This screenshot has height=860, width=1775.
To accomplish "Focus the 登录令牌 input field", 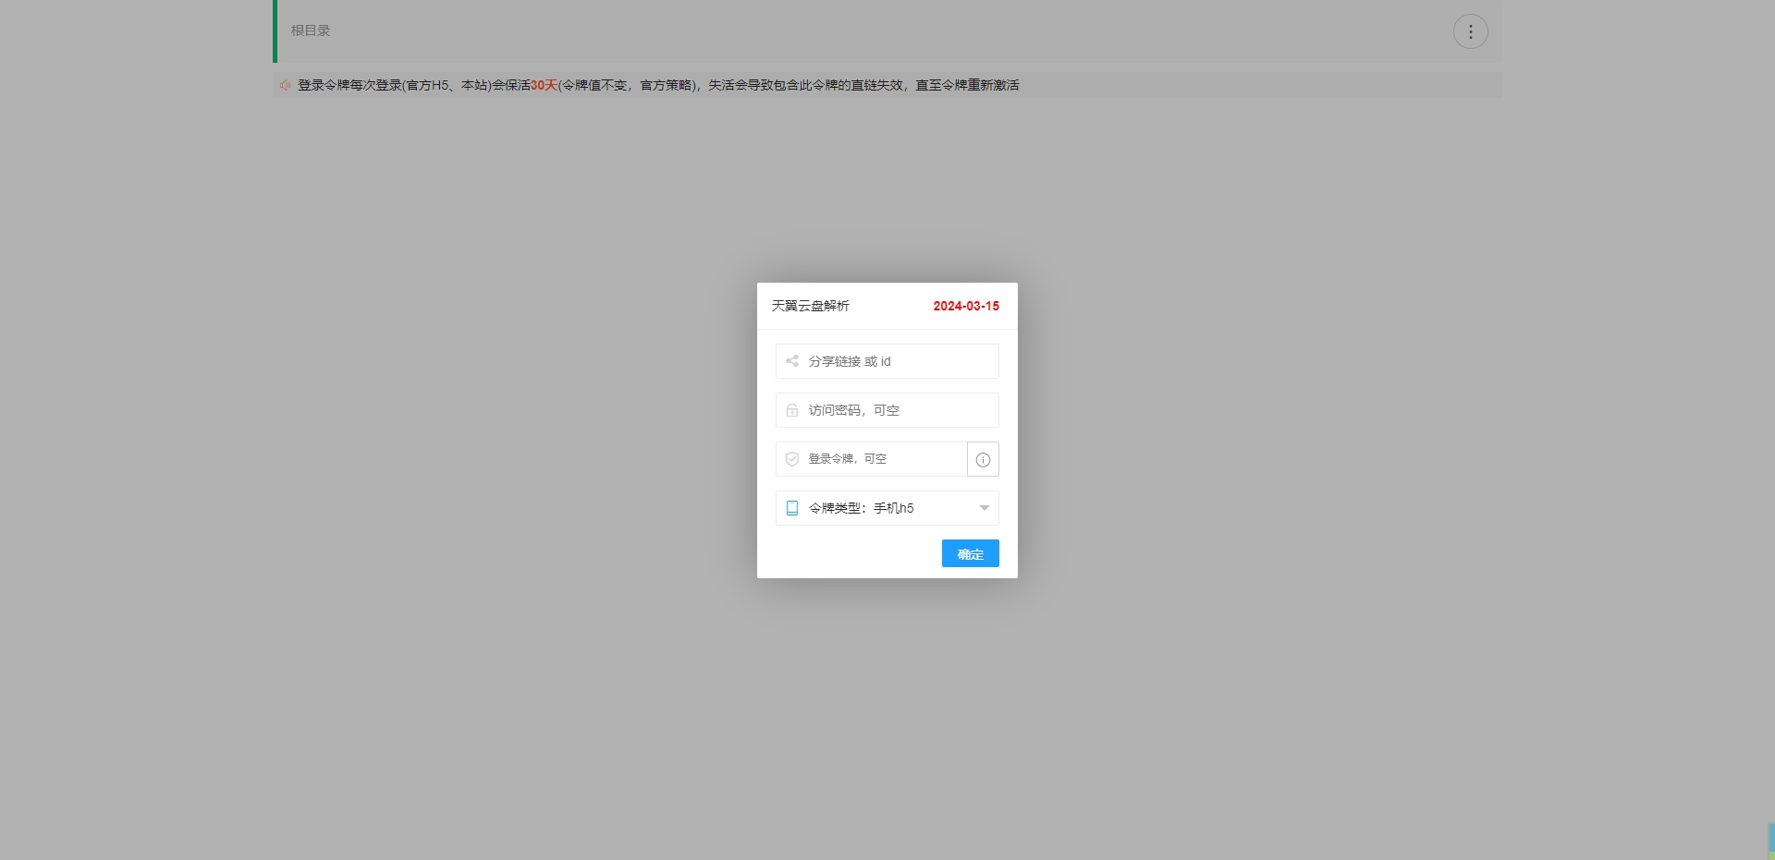I will [x=872, y=459].
